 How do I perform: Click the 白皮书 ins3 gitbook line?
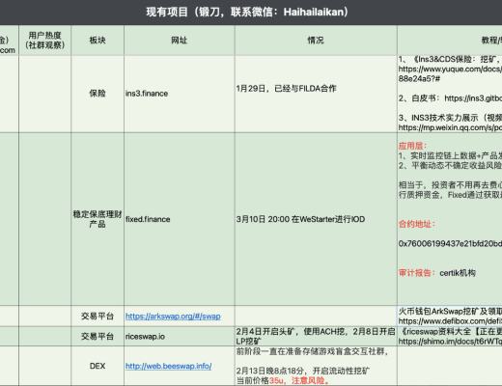tap(450, 98)
